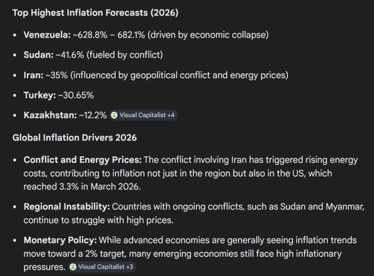Viewport: 374px width, 276px height.
Task: Click the '(driven by economic collapse)' note
Action: pyautogui.click(x=208, y=35)
